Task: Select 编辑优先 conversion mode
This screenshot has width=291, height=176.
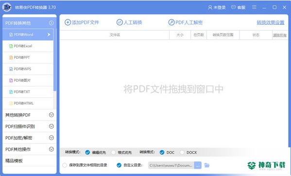Action: pyautogui.click(x=87, y=153)
